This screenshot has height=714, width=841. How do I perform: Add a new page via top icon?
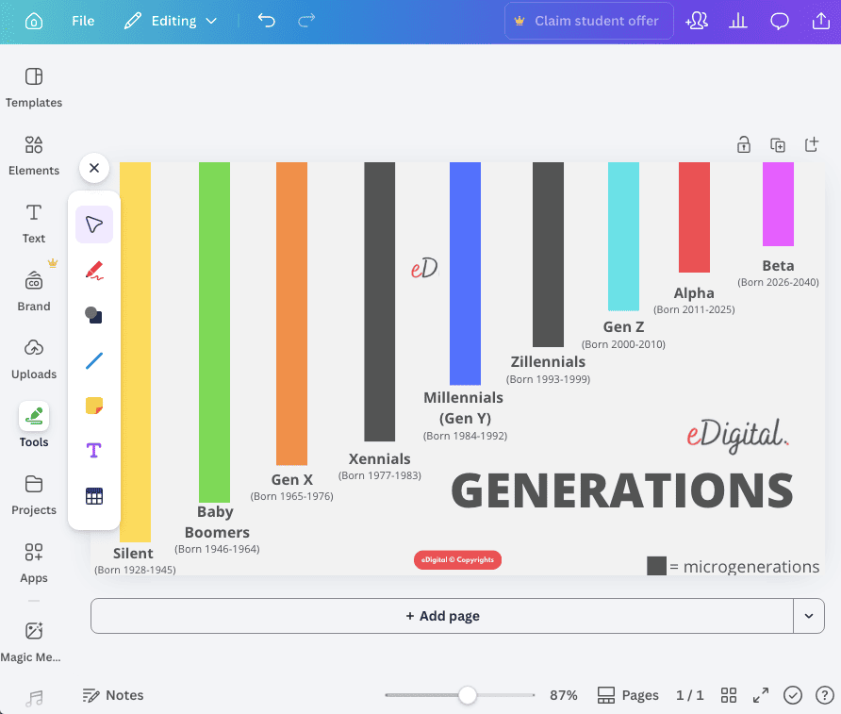(812, 145)
